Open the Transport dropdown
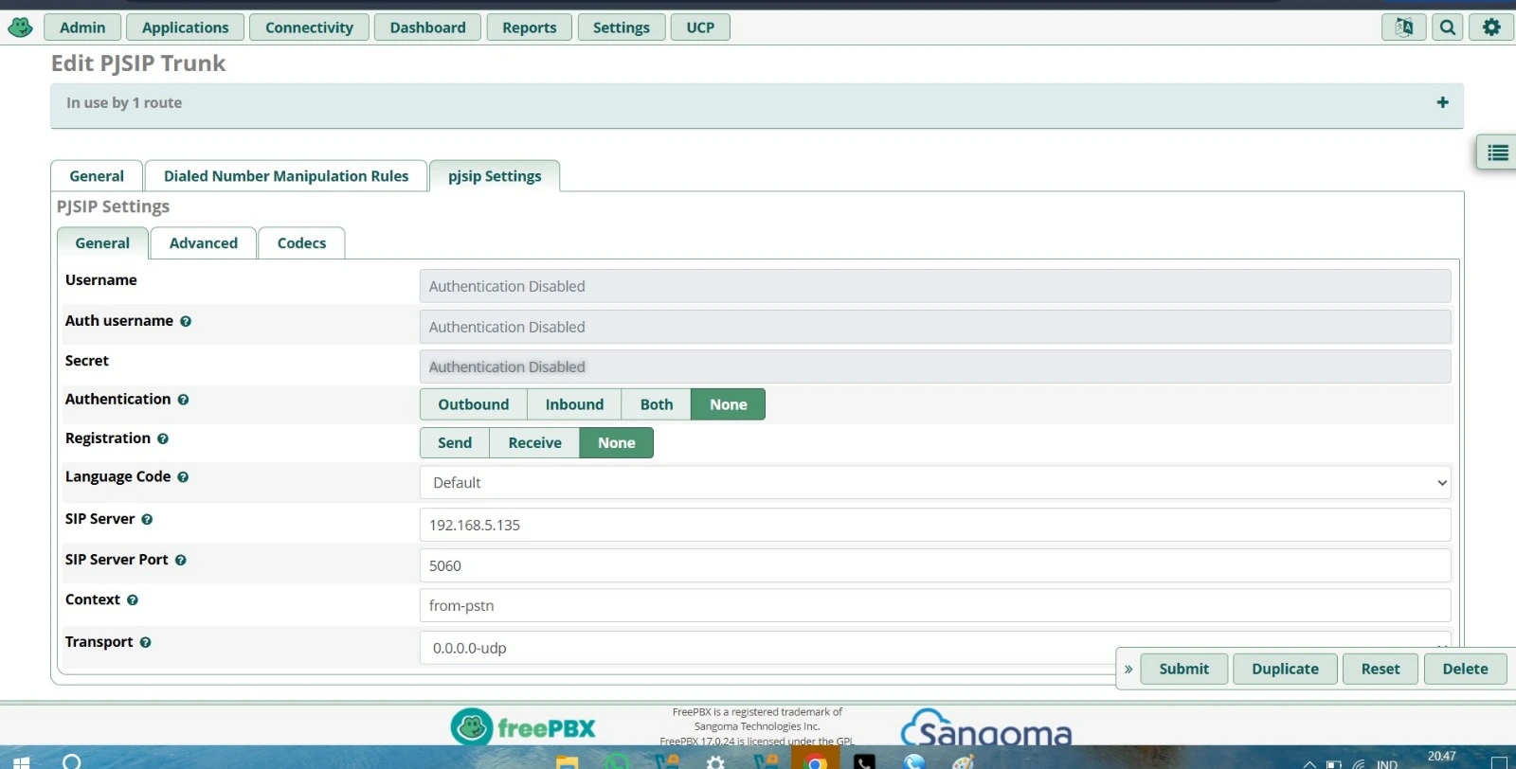 tap(935, 648)
